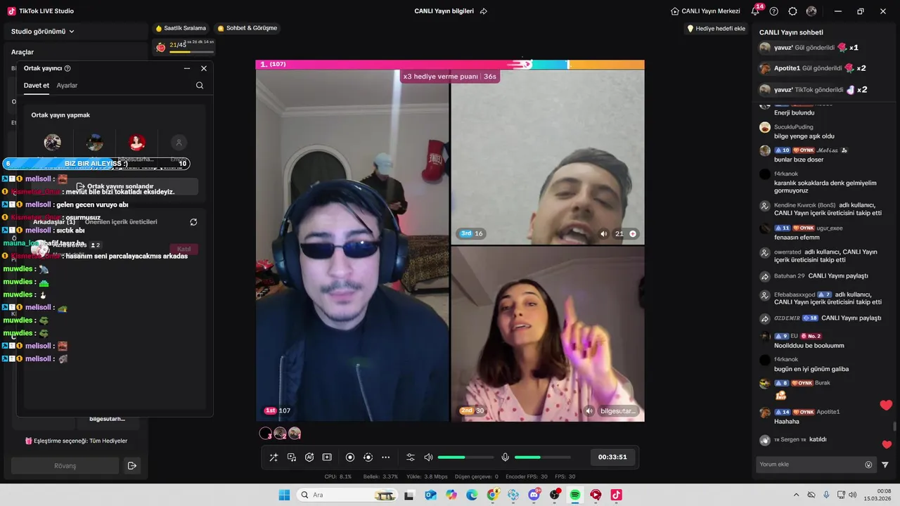Mute the speaker output
Screen dimensions: 900x506
coord(428,457)
